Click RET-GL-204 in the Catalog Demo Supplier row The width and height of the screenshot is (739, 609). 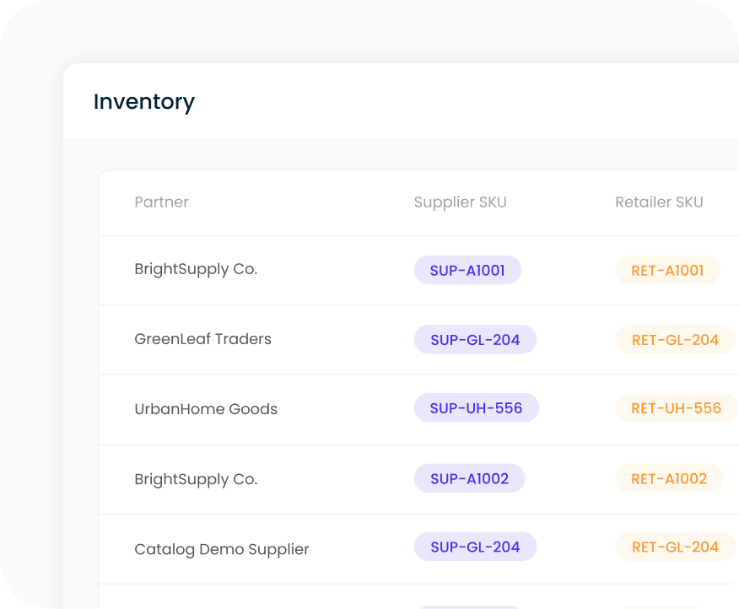pyautogui.click(x=675, y=547)
